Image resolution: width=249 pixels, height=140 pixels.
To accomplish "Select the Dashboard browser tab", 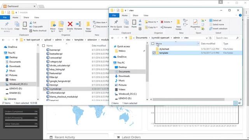I will pos(19,6).
